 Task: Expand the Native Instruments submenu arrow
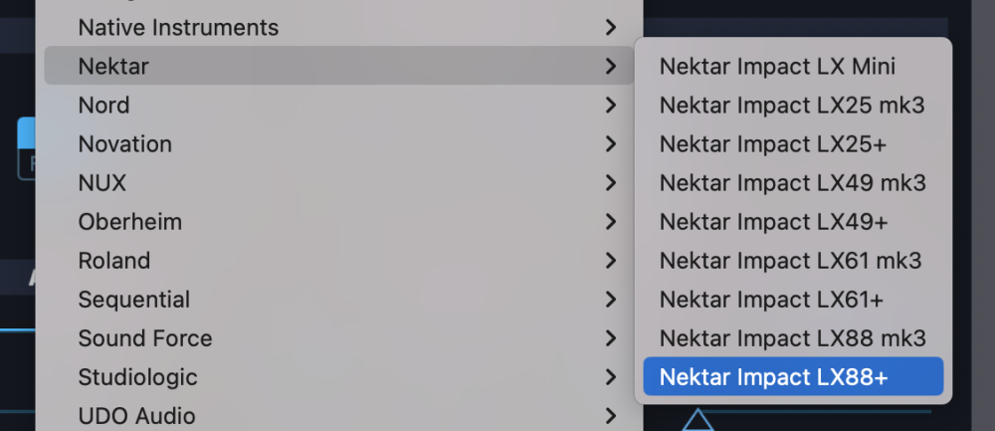pos(611,28)
